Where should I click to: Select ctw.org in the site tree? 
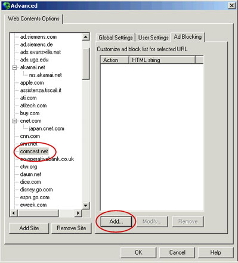pos(29,166)
